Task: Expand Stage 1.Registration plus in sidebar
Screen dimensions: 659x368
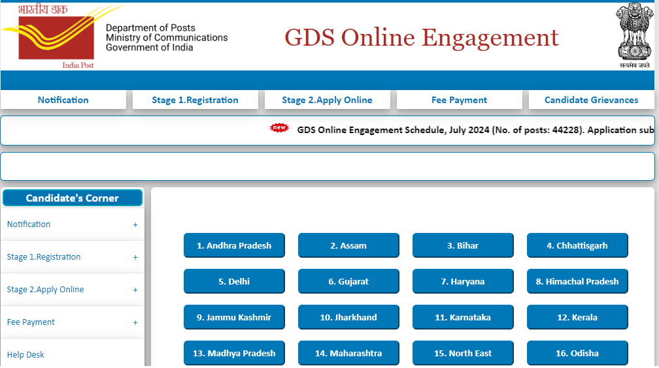Action: pyautogui.click(x=135, y=258)
